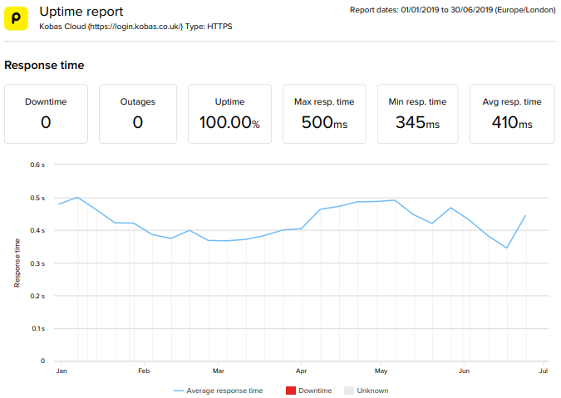This screenshot has height=398, width=561.
Task: Click the yellow Pingdom logo icon
Action: pyautogui.click(x=17, y=18)
